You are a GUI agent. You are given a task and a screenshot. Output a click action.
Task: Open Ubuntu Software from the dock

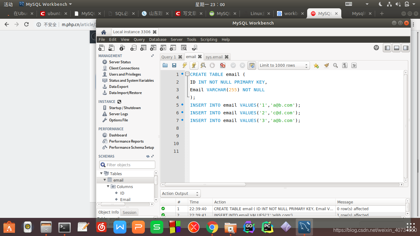(9, 227)
